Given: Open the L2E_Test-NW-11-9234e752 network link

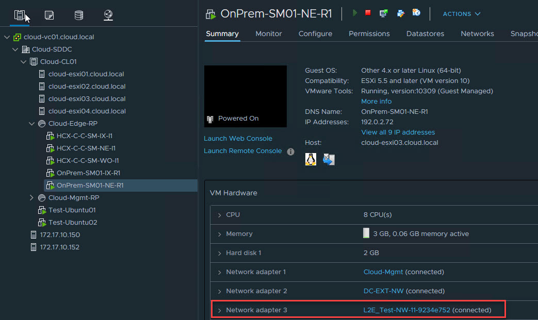Looking at the screenshot, I should coord(406,310).
